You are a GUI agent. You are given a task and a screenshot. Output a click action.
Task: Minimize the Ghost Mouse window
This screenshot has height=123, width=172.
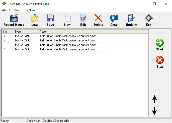(x=143, y=4)
